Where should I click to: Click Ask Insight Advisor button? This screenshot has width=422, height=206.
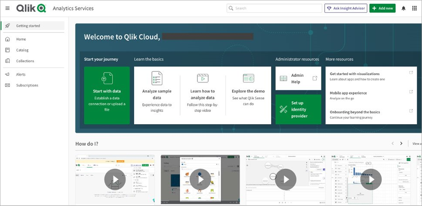tap(346, 9)
